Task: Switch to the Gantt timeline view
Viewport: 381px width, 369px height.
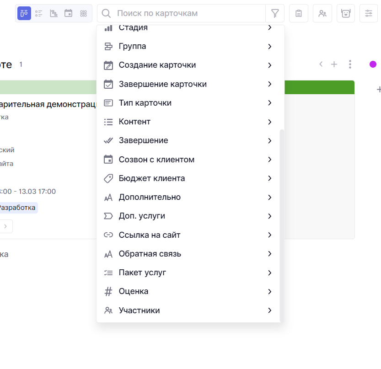Action: coord(54,13)
